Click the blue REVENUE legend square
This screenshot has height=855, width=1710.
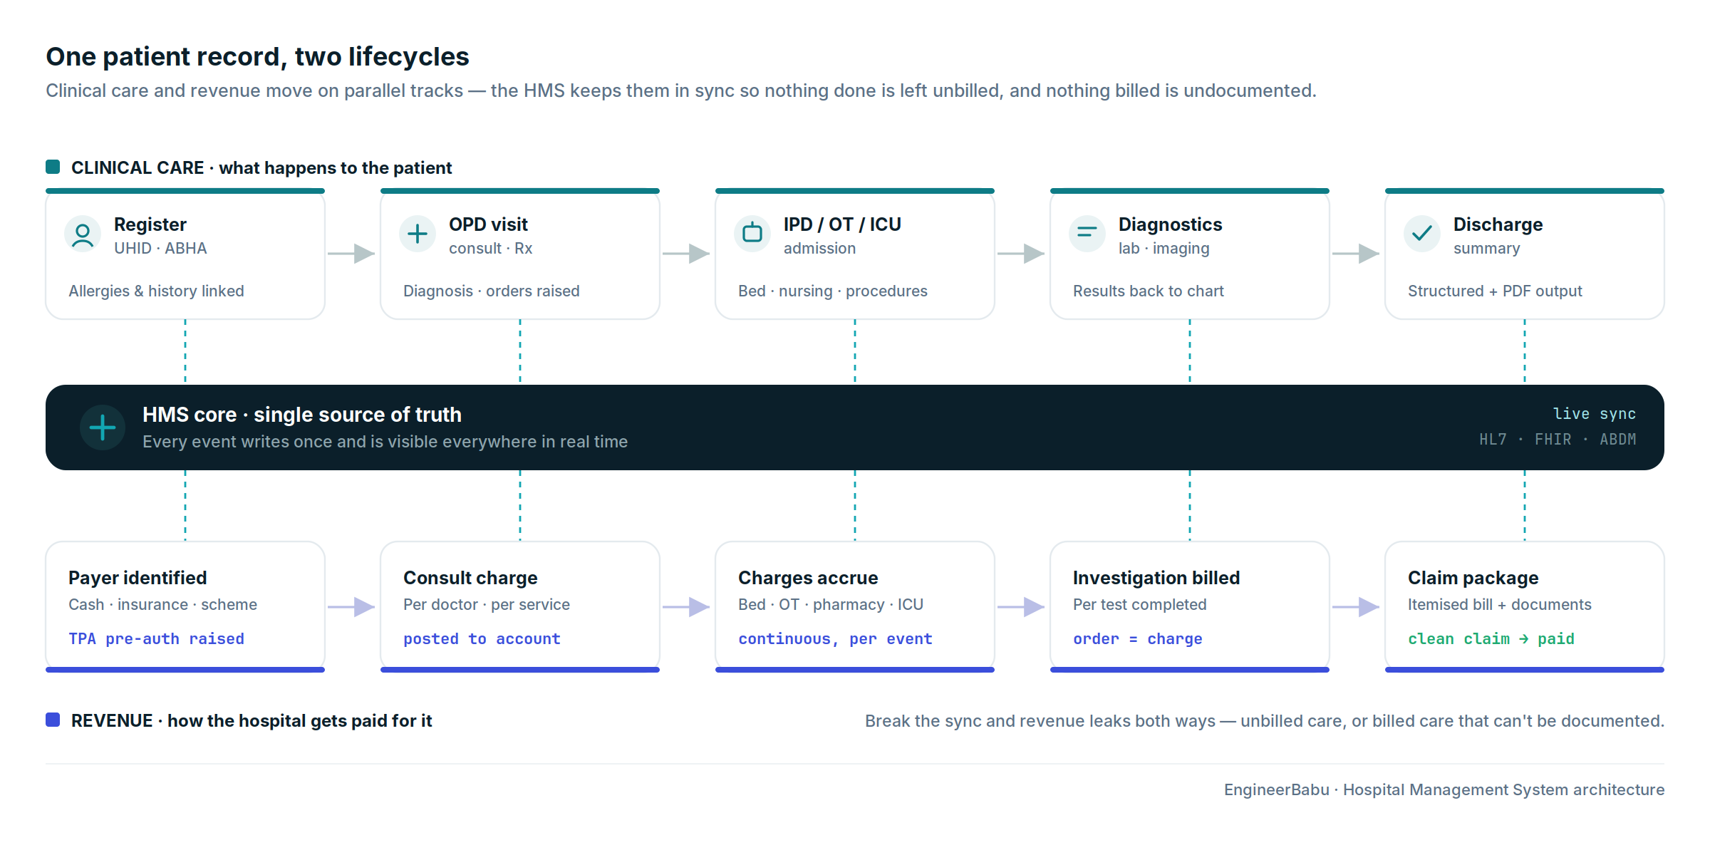tap(53, 720)
